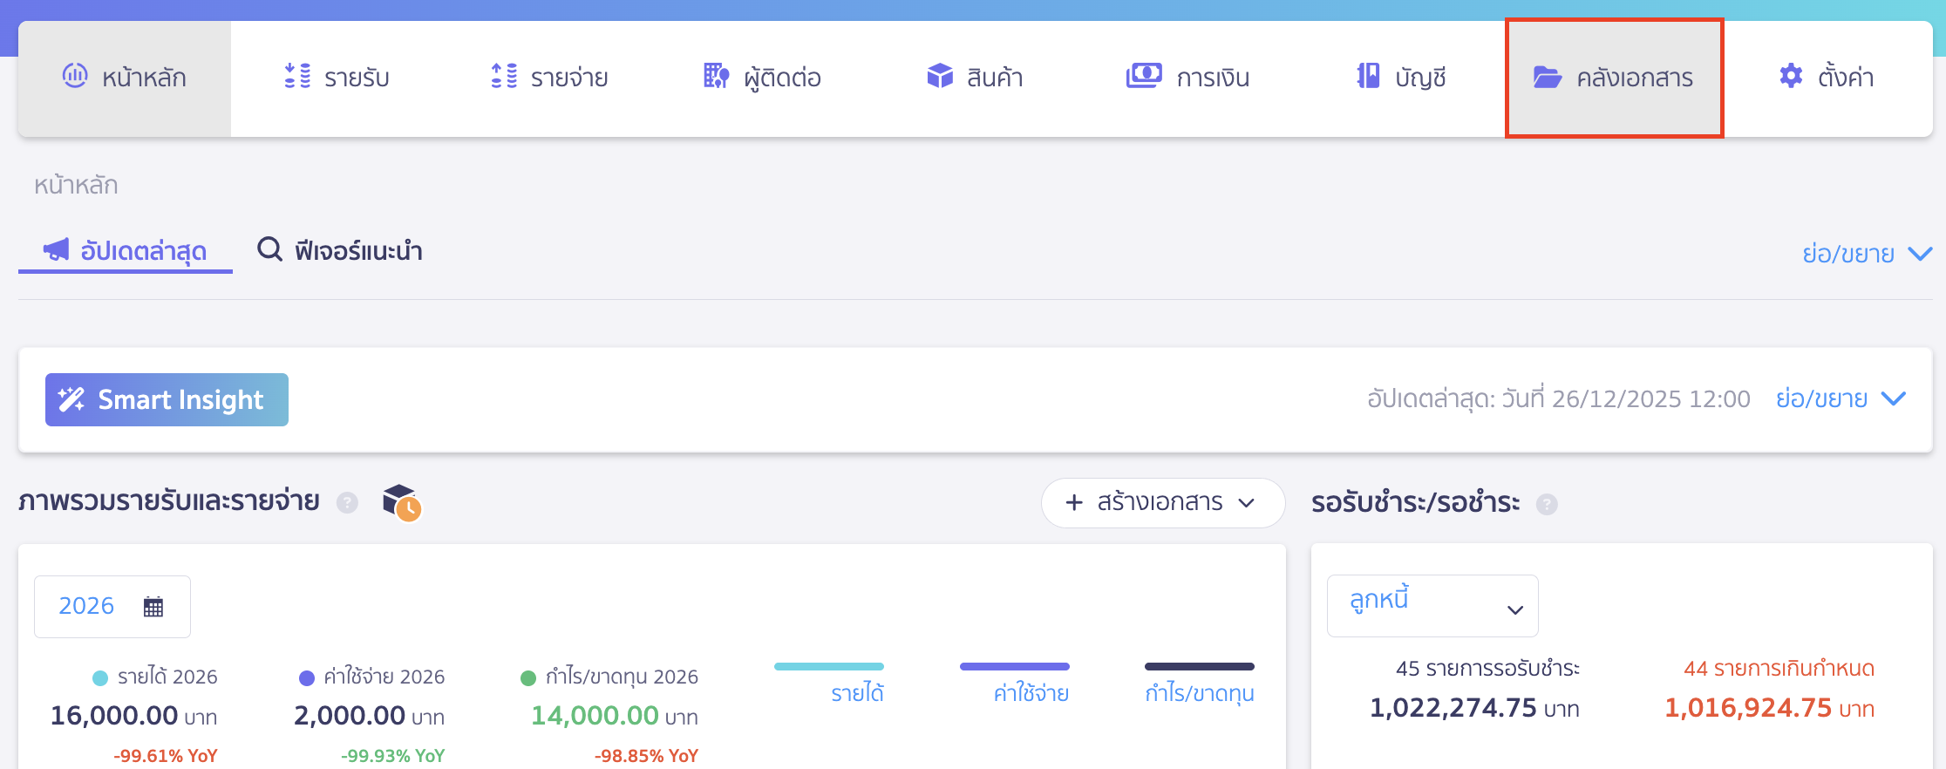Toggle the รายได้ chart legend series
Screen dimensions: 1946x769
(x=857, y=693)
